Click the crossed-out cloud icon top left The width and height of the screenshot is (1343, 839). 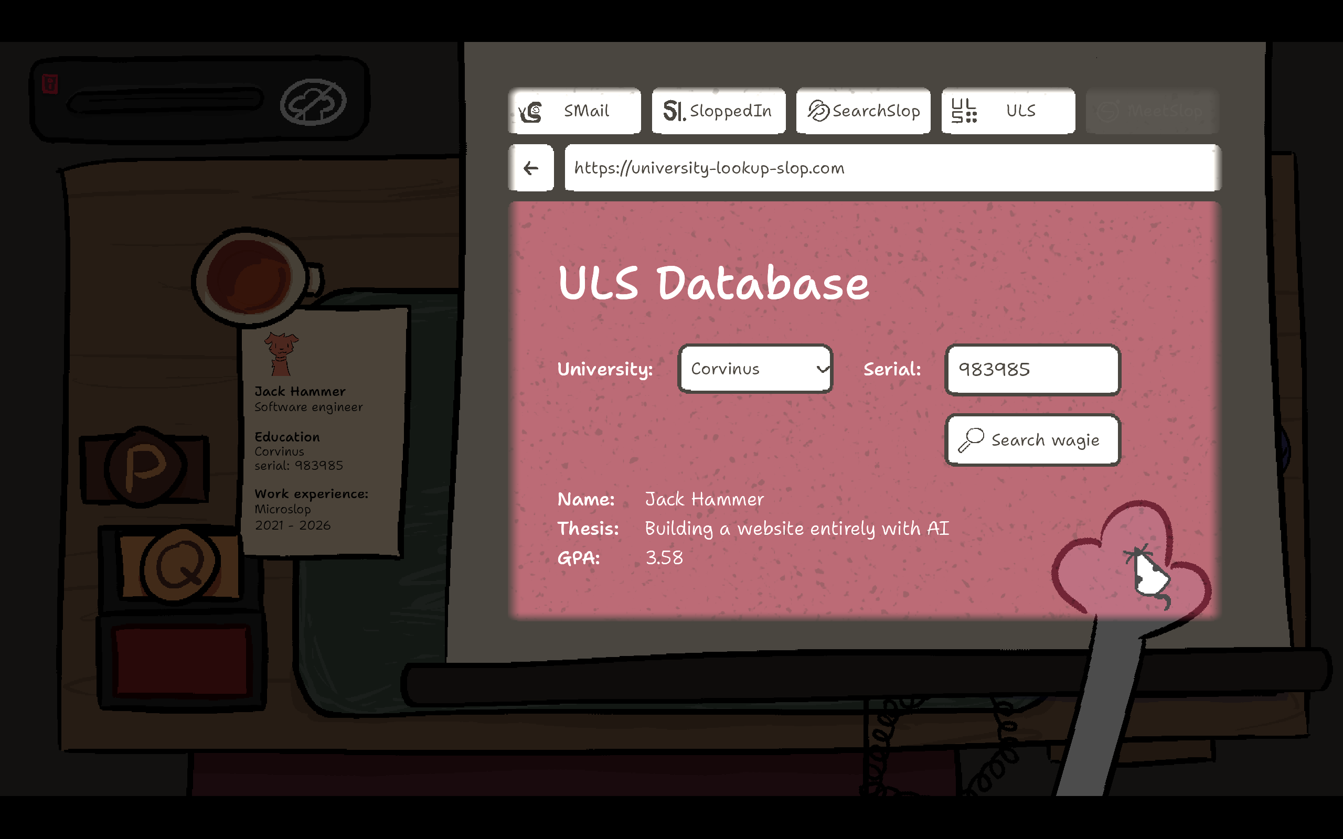tap(313, 102)
